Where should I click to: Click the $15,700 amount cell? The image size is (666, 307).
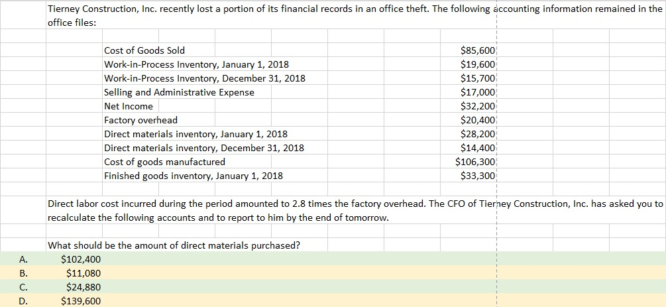click(x=477, y=78)
